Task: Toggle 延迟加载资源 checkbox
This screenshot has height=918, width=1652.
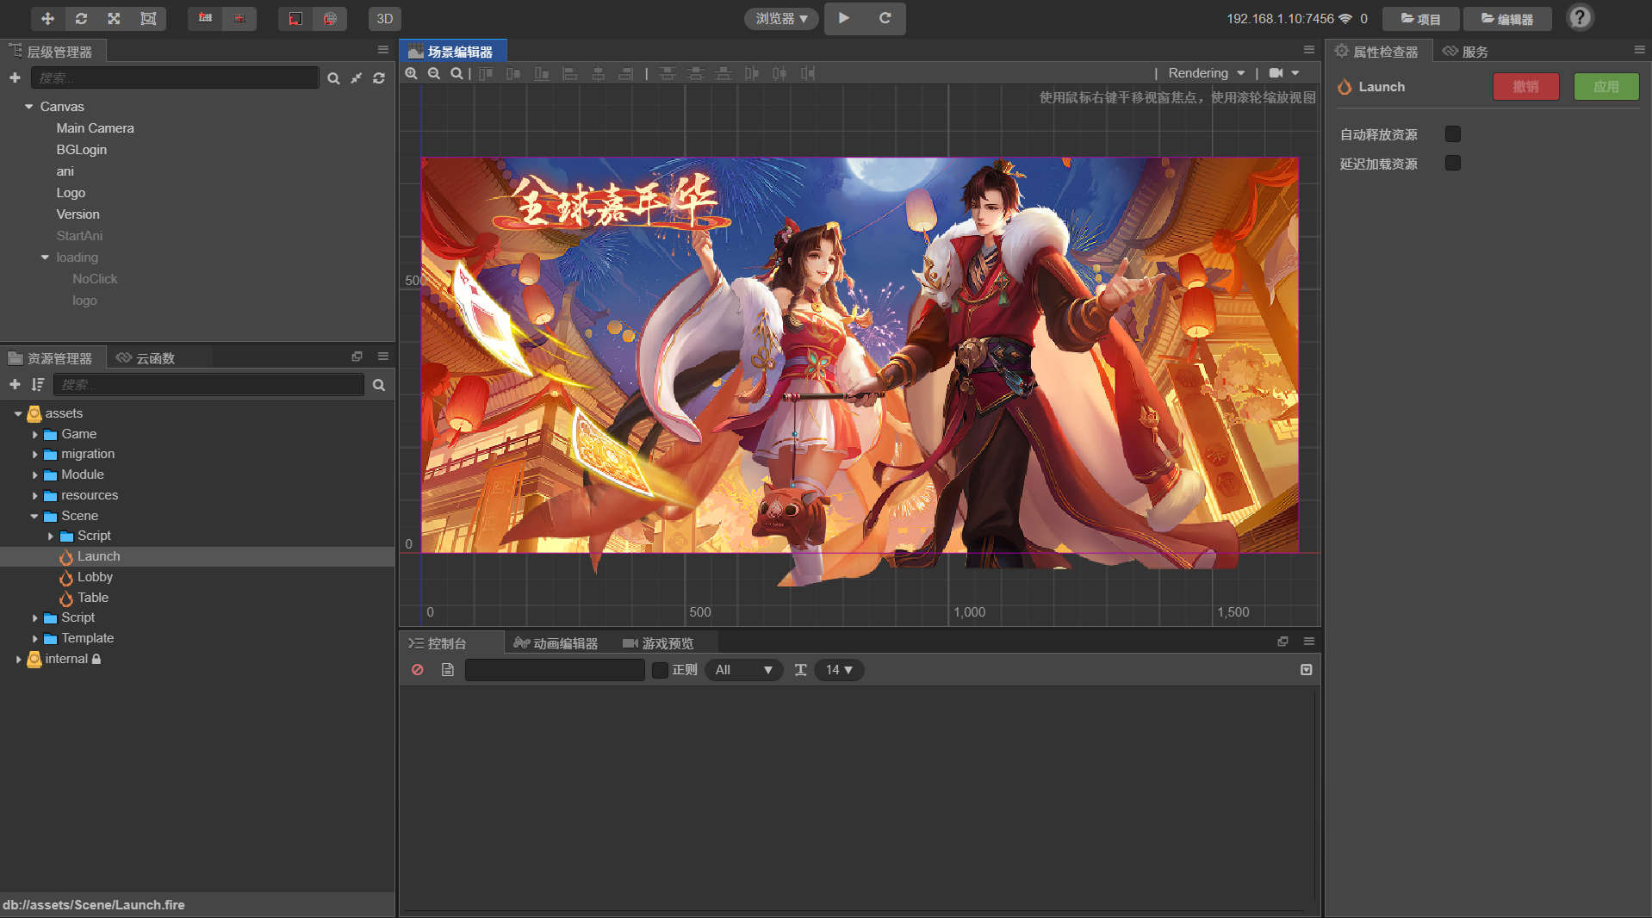Action: 1453,164
